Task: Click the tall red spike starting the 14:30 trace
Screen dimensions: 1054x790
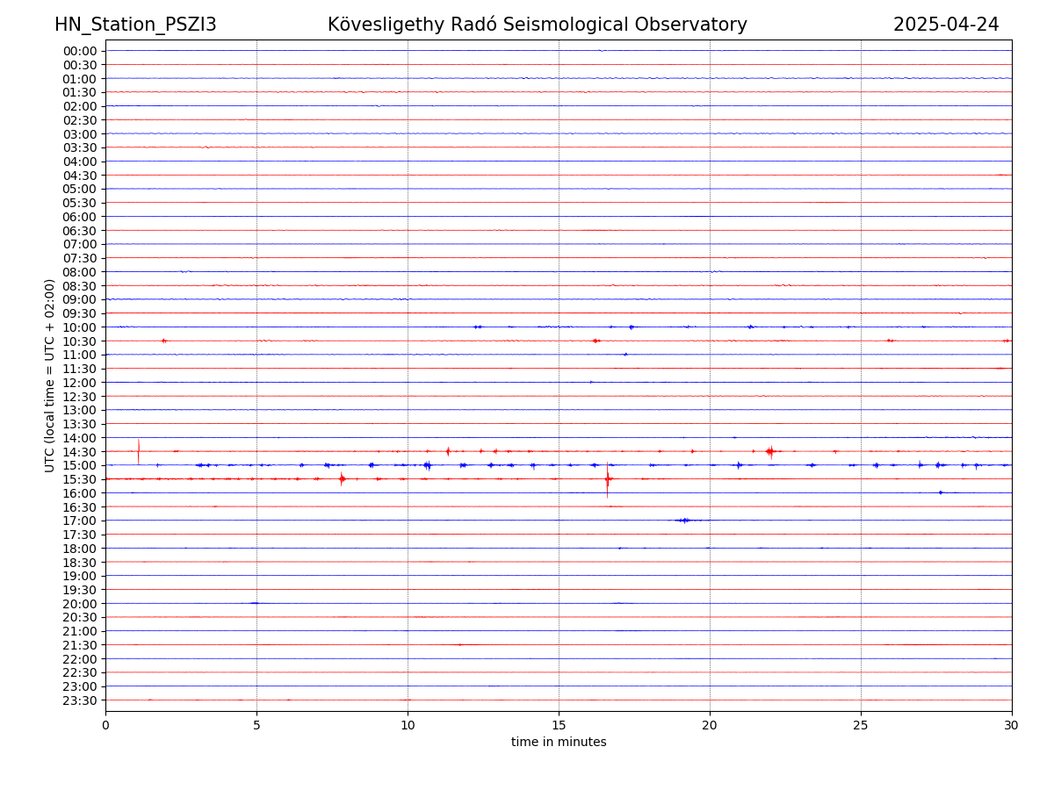Action: (138, 451)
